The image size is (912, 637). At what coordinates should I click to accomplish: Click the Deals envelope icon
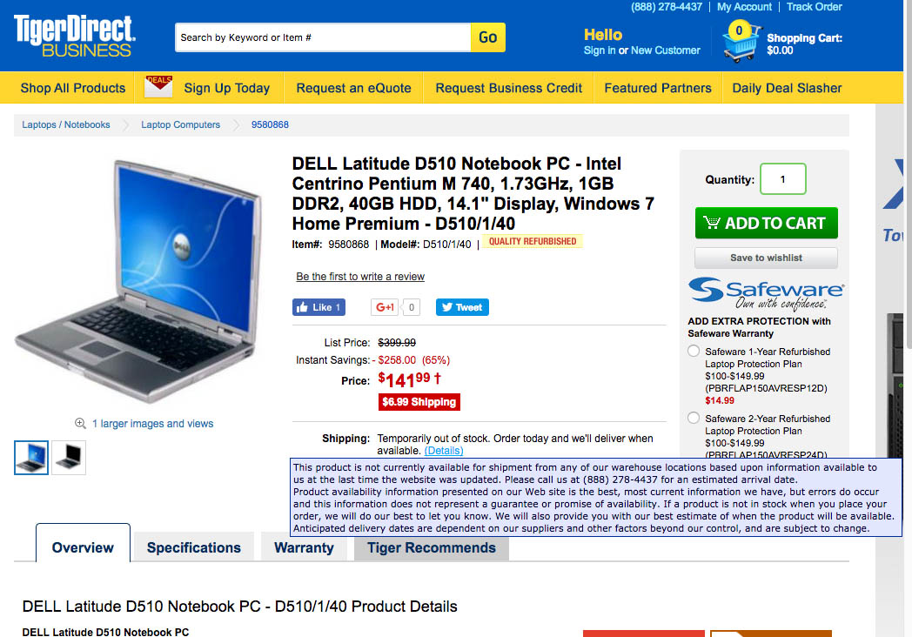158,87
